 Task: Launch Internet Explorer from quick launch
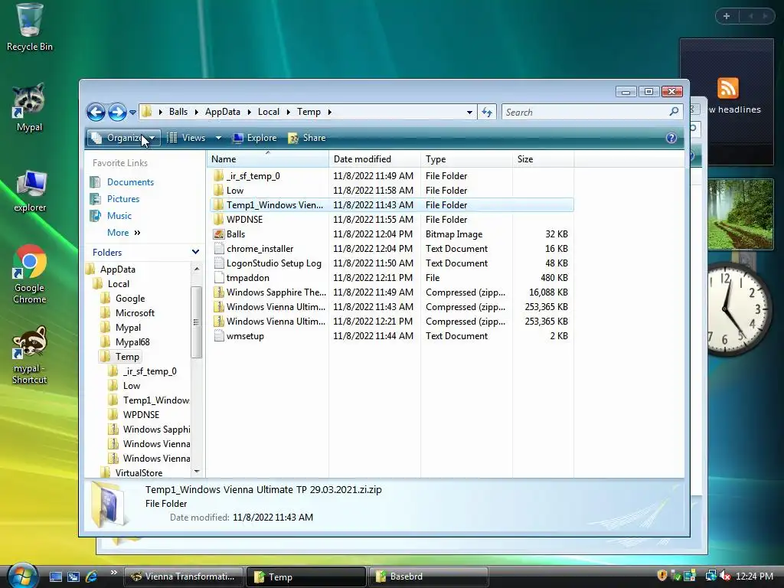(x=91, y=577)
